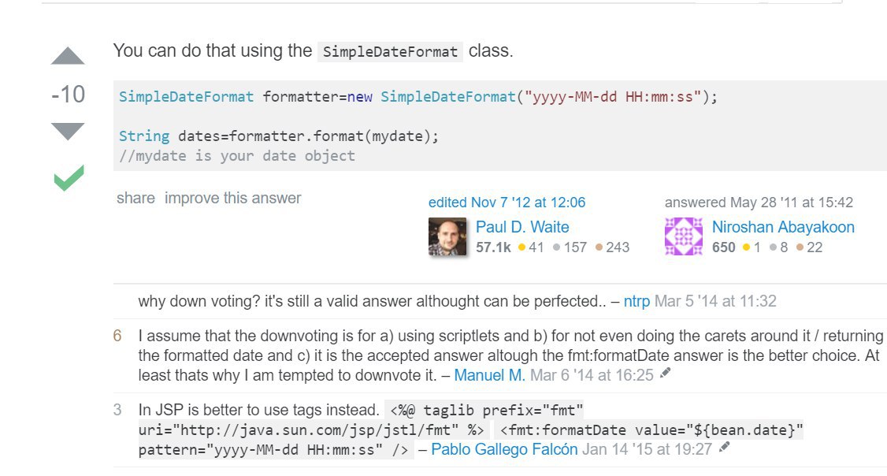This screenshot has width=887, height=476.
Task: Downvote the SimpleDateFormat answer
Action: 68,131
